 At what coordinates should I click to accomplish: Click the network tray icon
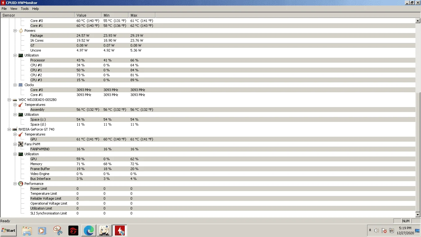(x=392, y=231)
